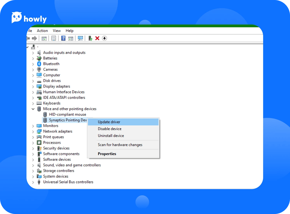
Task: Click the Properties toolbar icon
Action: (x=54, y=38)
